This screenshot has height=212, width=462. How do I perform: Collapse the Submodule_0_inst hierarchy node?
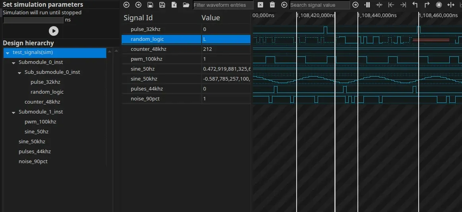coord(14,62)
